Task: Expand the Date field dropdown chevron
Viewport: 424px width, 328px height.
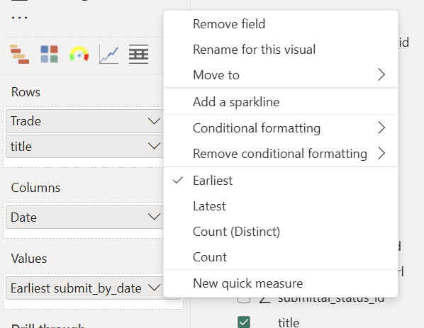Action: 154,217
